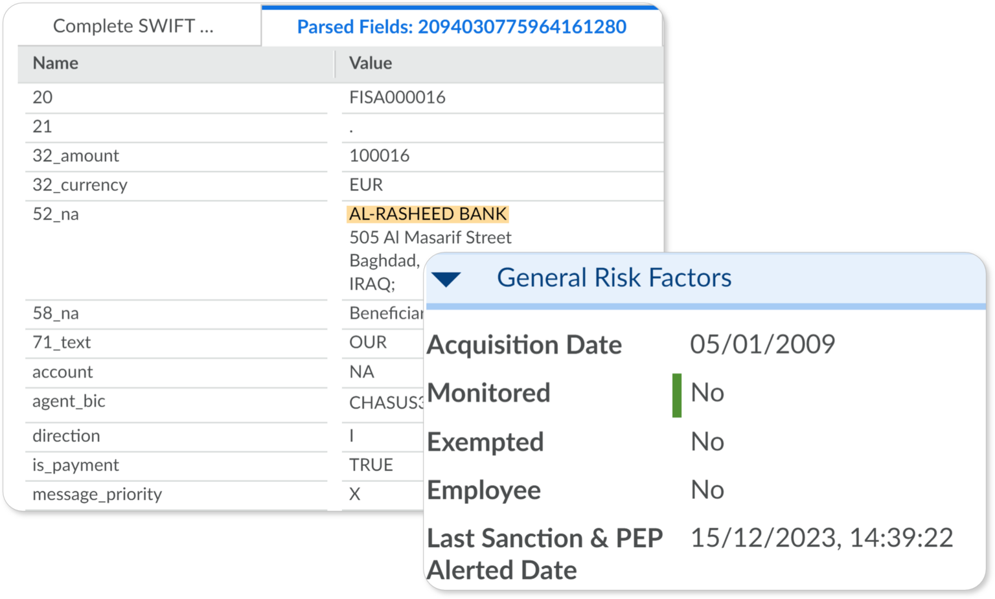
Task: Click the Acquisition Date 05/01/2009
Action: tap(762, 344)
